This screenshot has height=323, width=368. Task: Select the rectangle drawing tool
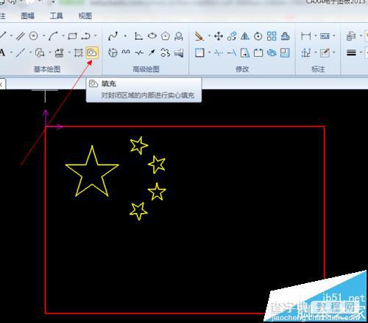point(73,36)
